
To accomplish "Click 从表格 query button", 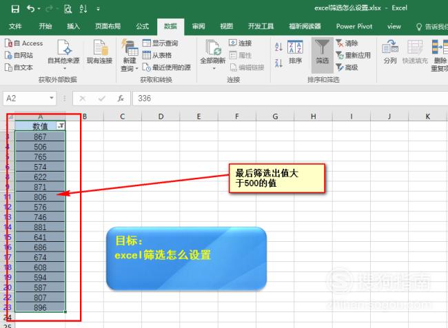I will [156, 55].
